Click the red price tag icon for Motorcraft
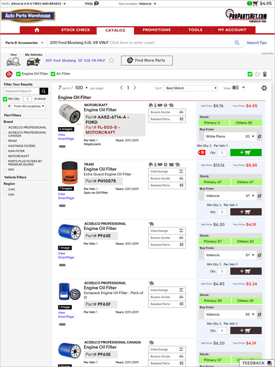Screen dimensions: 275x367 click(201, 152)
